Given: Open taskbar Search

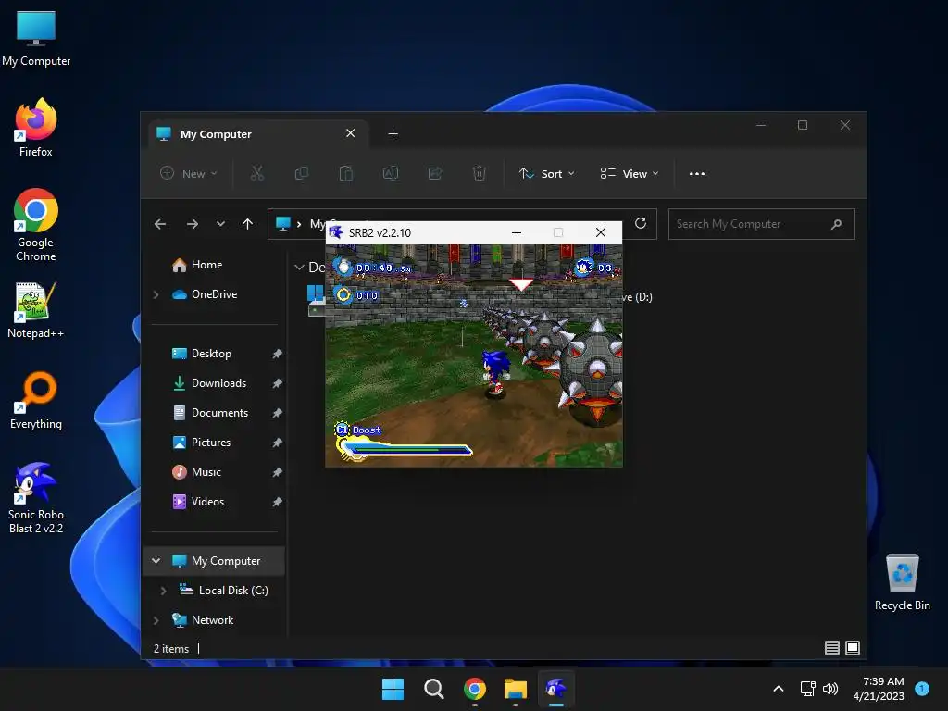Looking at the screenshot, I should point(433,689).
